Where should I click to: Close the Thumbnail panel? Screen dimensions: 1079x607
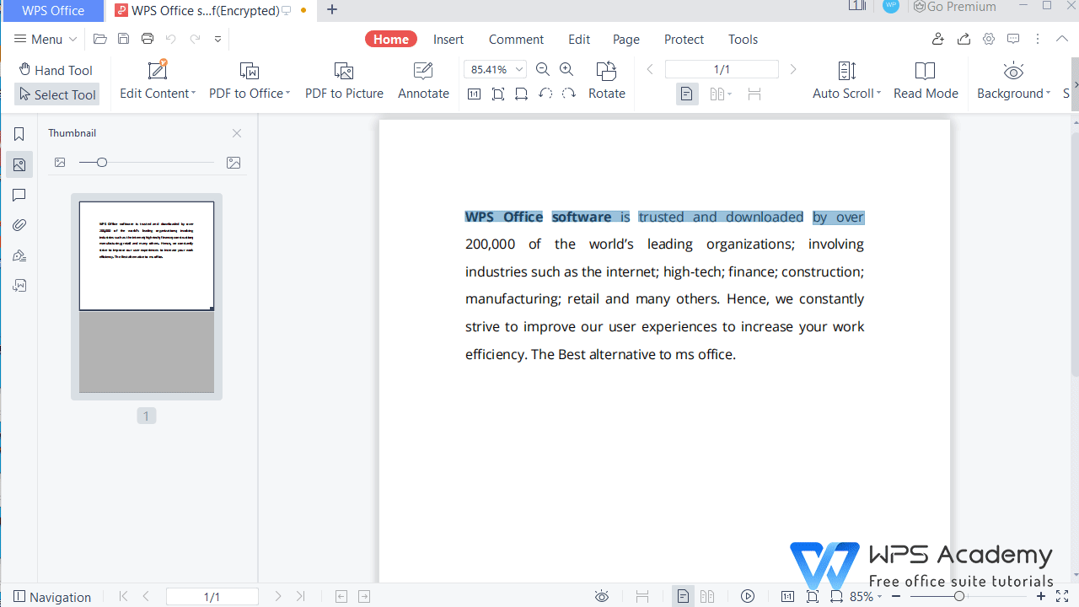pos(237,133)
